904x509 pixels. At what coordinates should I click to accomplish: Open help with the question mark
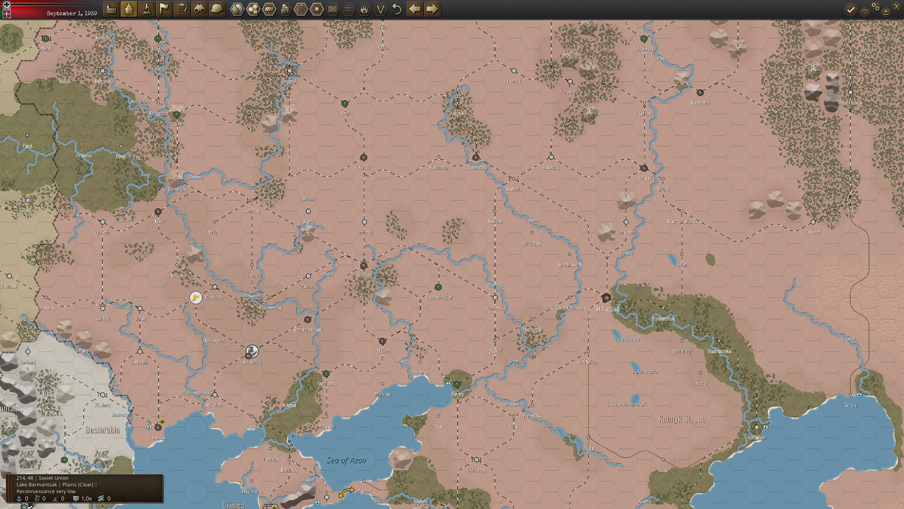pos(864,12)
